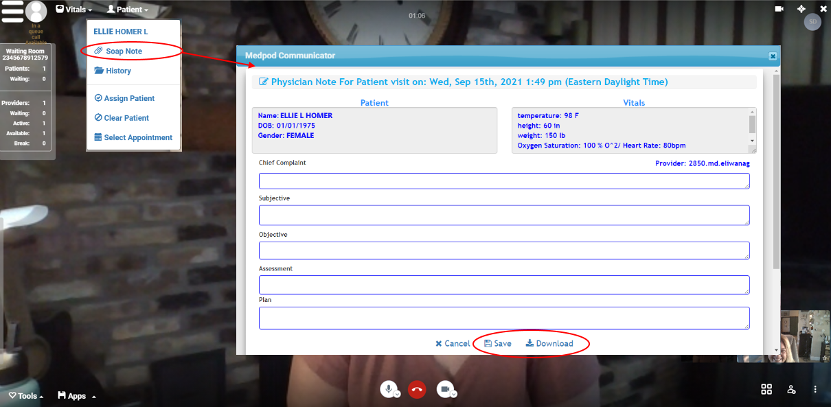
Task: Click Assign Patient menu option
Action: (128, 98)
